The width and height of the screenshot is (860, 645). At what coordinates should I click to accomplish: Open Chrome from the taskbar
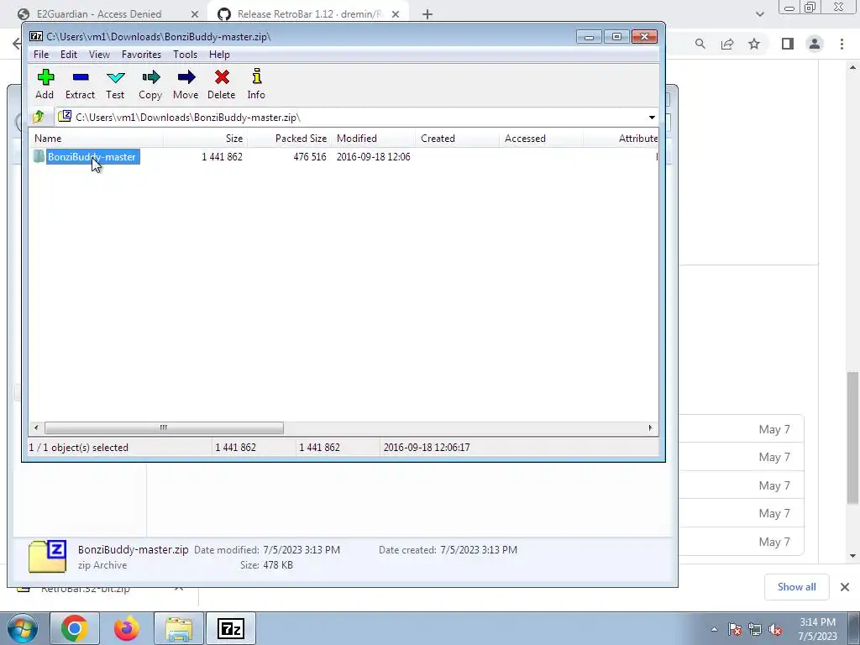tap(75, 628)
